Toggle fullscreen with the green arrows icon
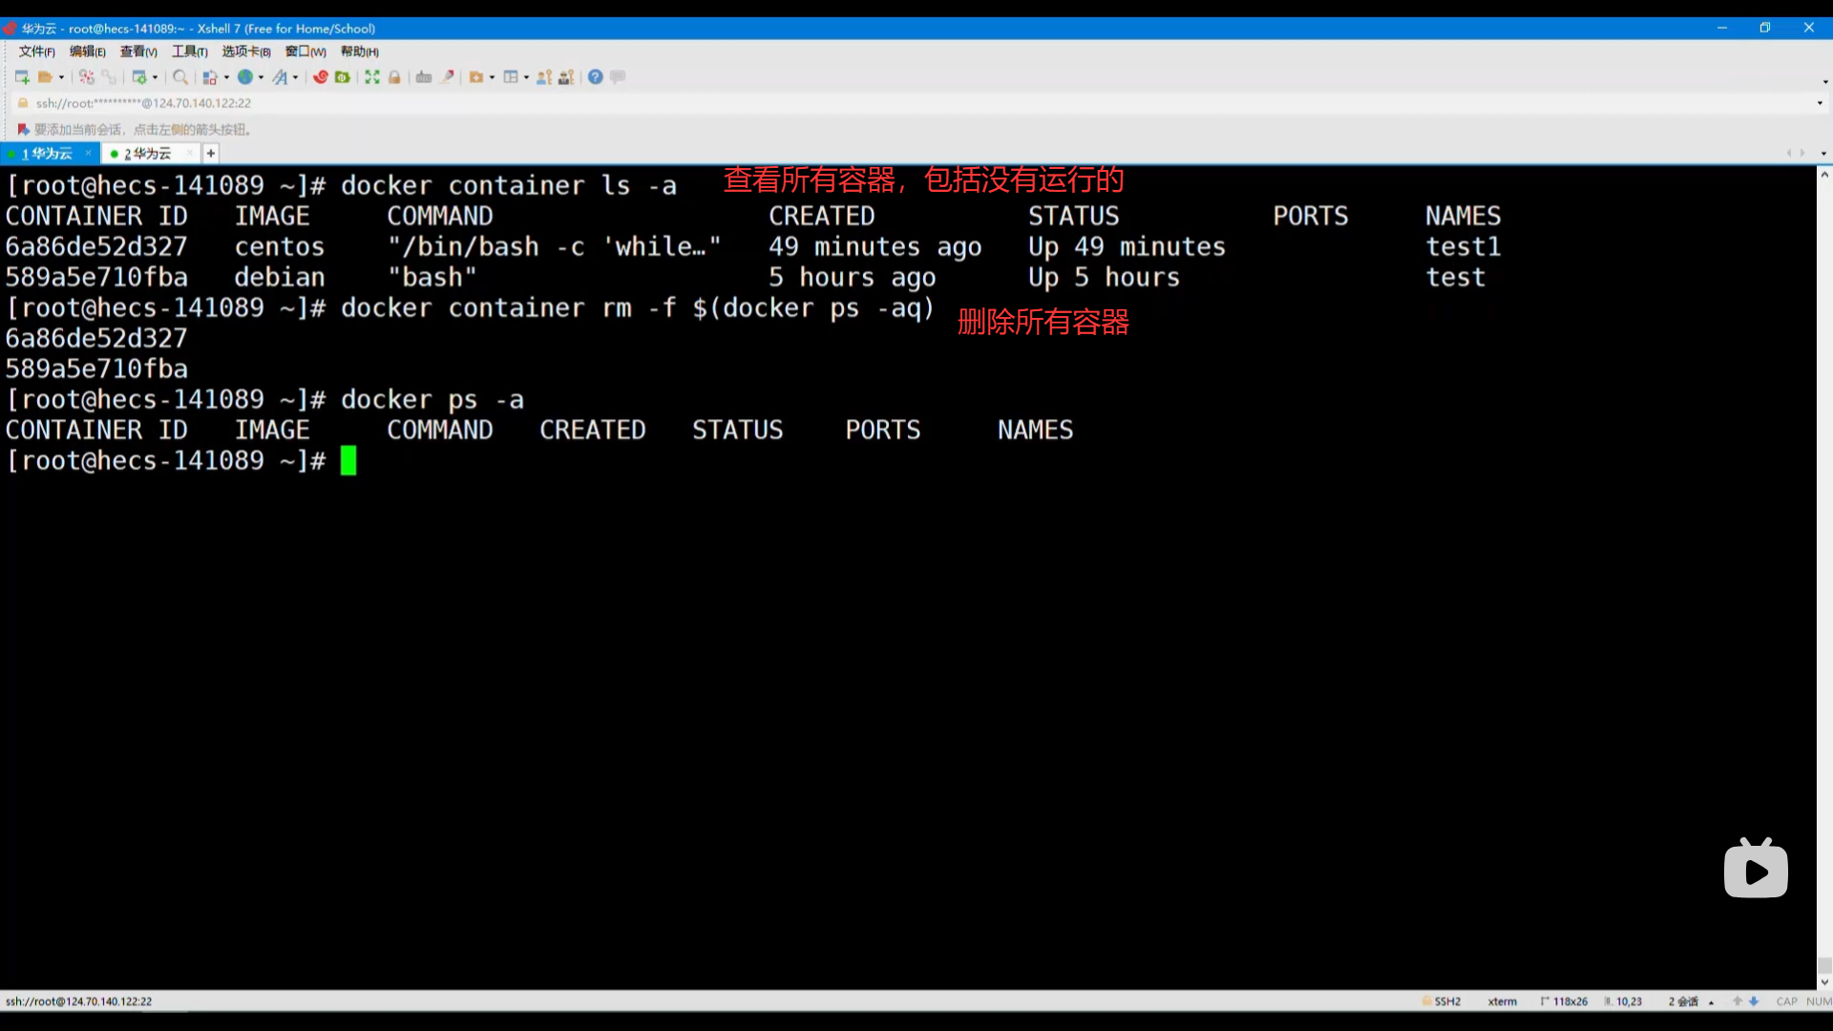This screenshot has width=1833, height=1031. click(x=372, y=77)
